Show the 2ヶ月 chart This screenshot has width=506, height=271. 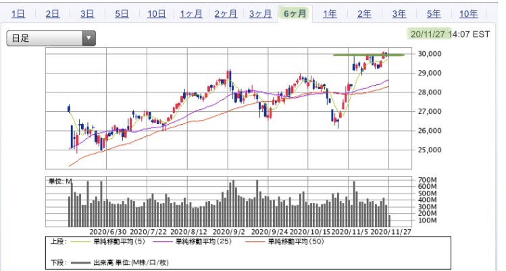point(226,14)
